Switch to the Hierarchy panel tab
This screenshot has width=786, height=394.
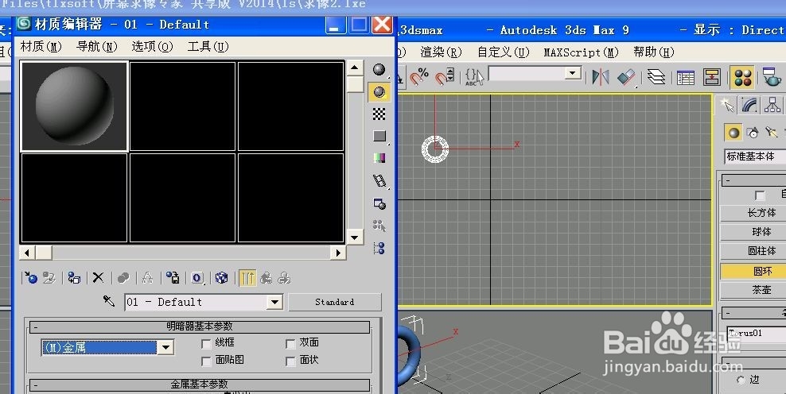[x=772, y=105]
